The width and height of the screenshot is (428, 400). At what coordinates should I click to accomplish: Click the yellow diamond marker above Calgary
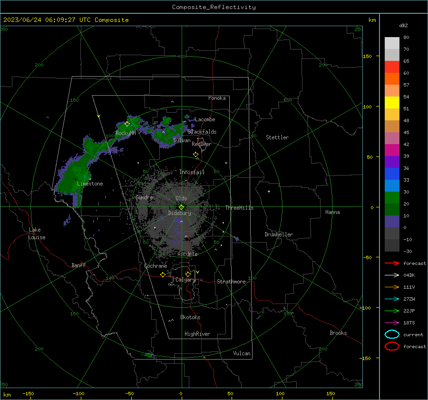(x=188, y=274)
